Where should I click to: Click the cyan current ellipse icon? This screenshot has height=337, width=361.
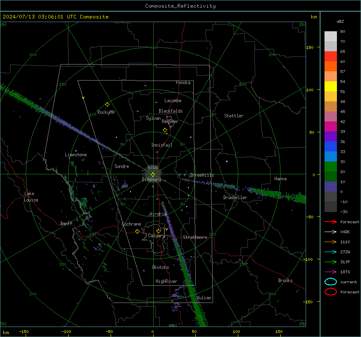point(331,282)
